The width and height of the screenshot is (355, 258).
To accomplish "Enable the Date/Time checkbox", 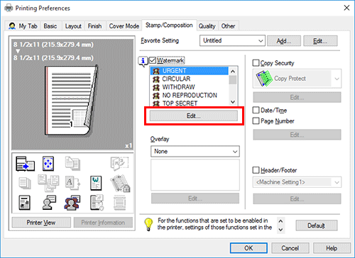I will (x=256, y=110).
